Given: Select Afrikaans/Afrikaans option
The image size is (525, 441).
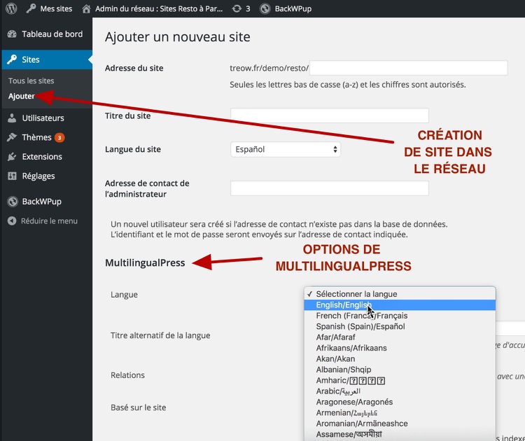Looking at the screenshot, I should click(x=400, y=348).
